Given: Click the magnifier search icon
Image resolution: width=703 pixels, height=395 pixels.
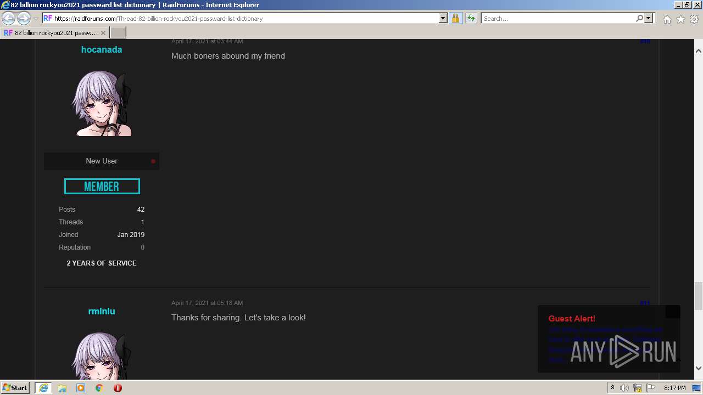Looking at the screenshot, I should coord(639,18).
